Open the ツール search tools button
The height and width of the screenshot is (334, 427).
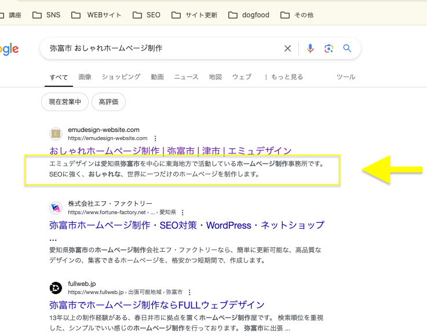click(346, 77)
